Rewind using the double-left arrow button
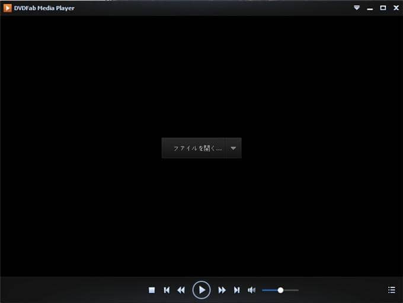 (x=181, y=290)
